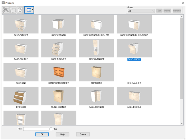This screenshot has width=186, height=140.
Task: Click the Find text field
Action: (36, 129)
